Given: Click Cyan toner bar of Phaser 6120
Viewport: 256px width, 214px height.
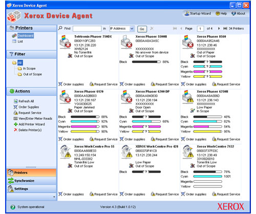Looking at the screenshot, I should coord(85,121).
